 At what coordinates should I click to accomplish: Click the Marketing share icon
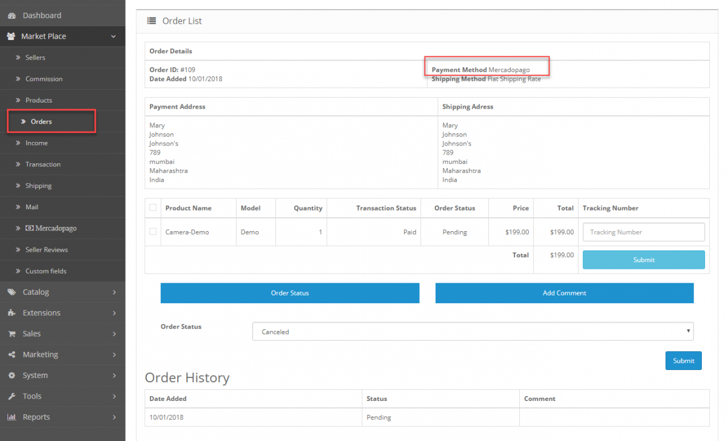pos(12,354)
